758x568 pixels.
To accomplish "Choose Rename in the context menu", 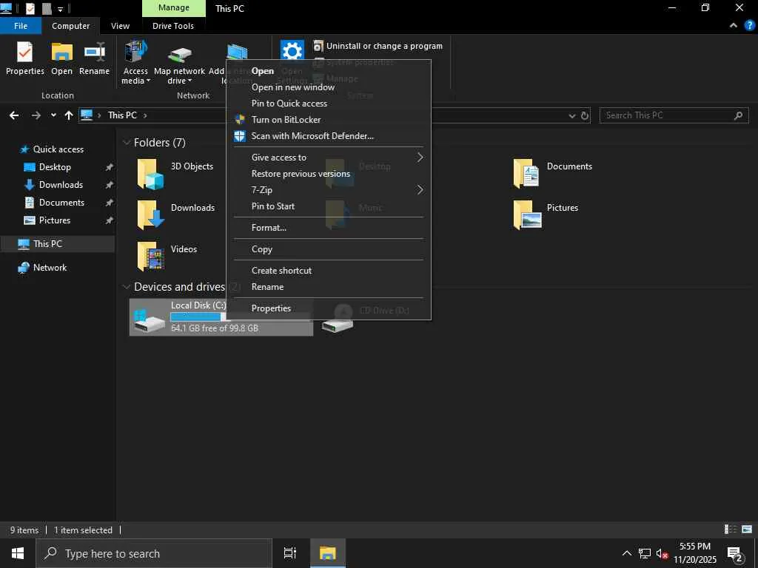I will [329, 287].
